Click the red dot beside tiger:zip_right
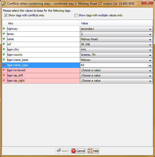155x157 pixels. (x=4, y=81)
